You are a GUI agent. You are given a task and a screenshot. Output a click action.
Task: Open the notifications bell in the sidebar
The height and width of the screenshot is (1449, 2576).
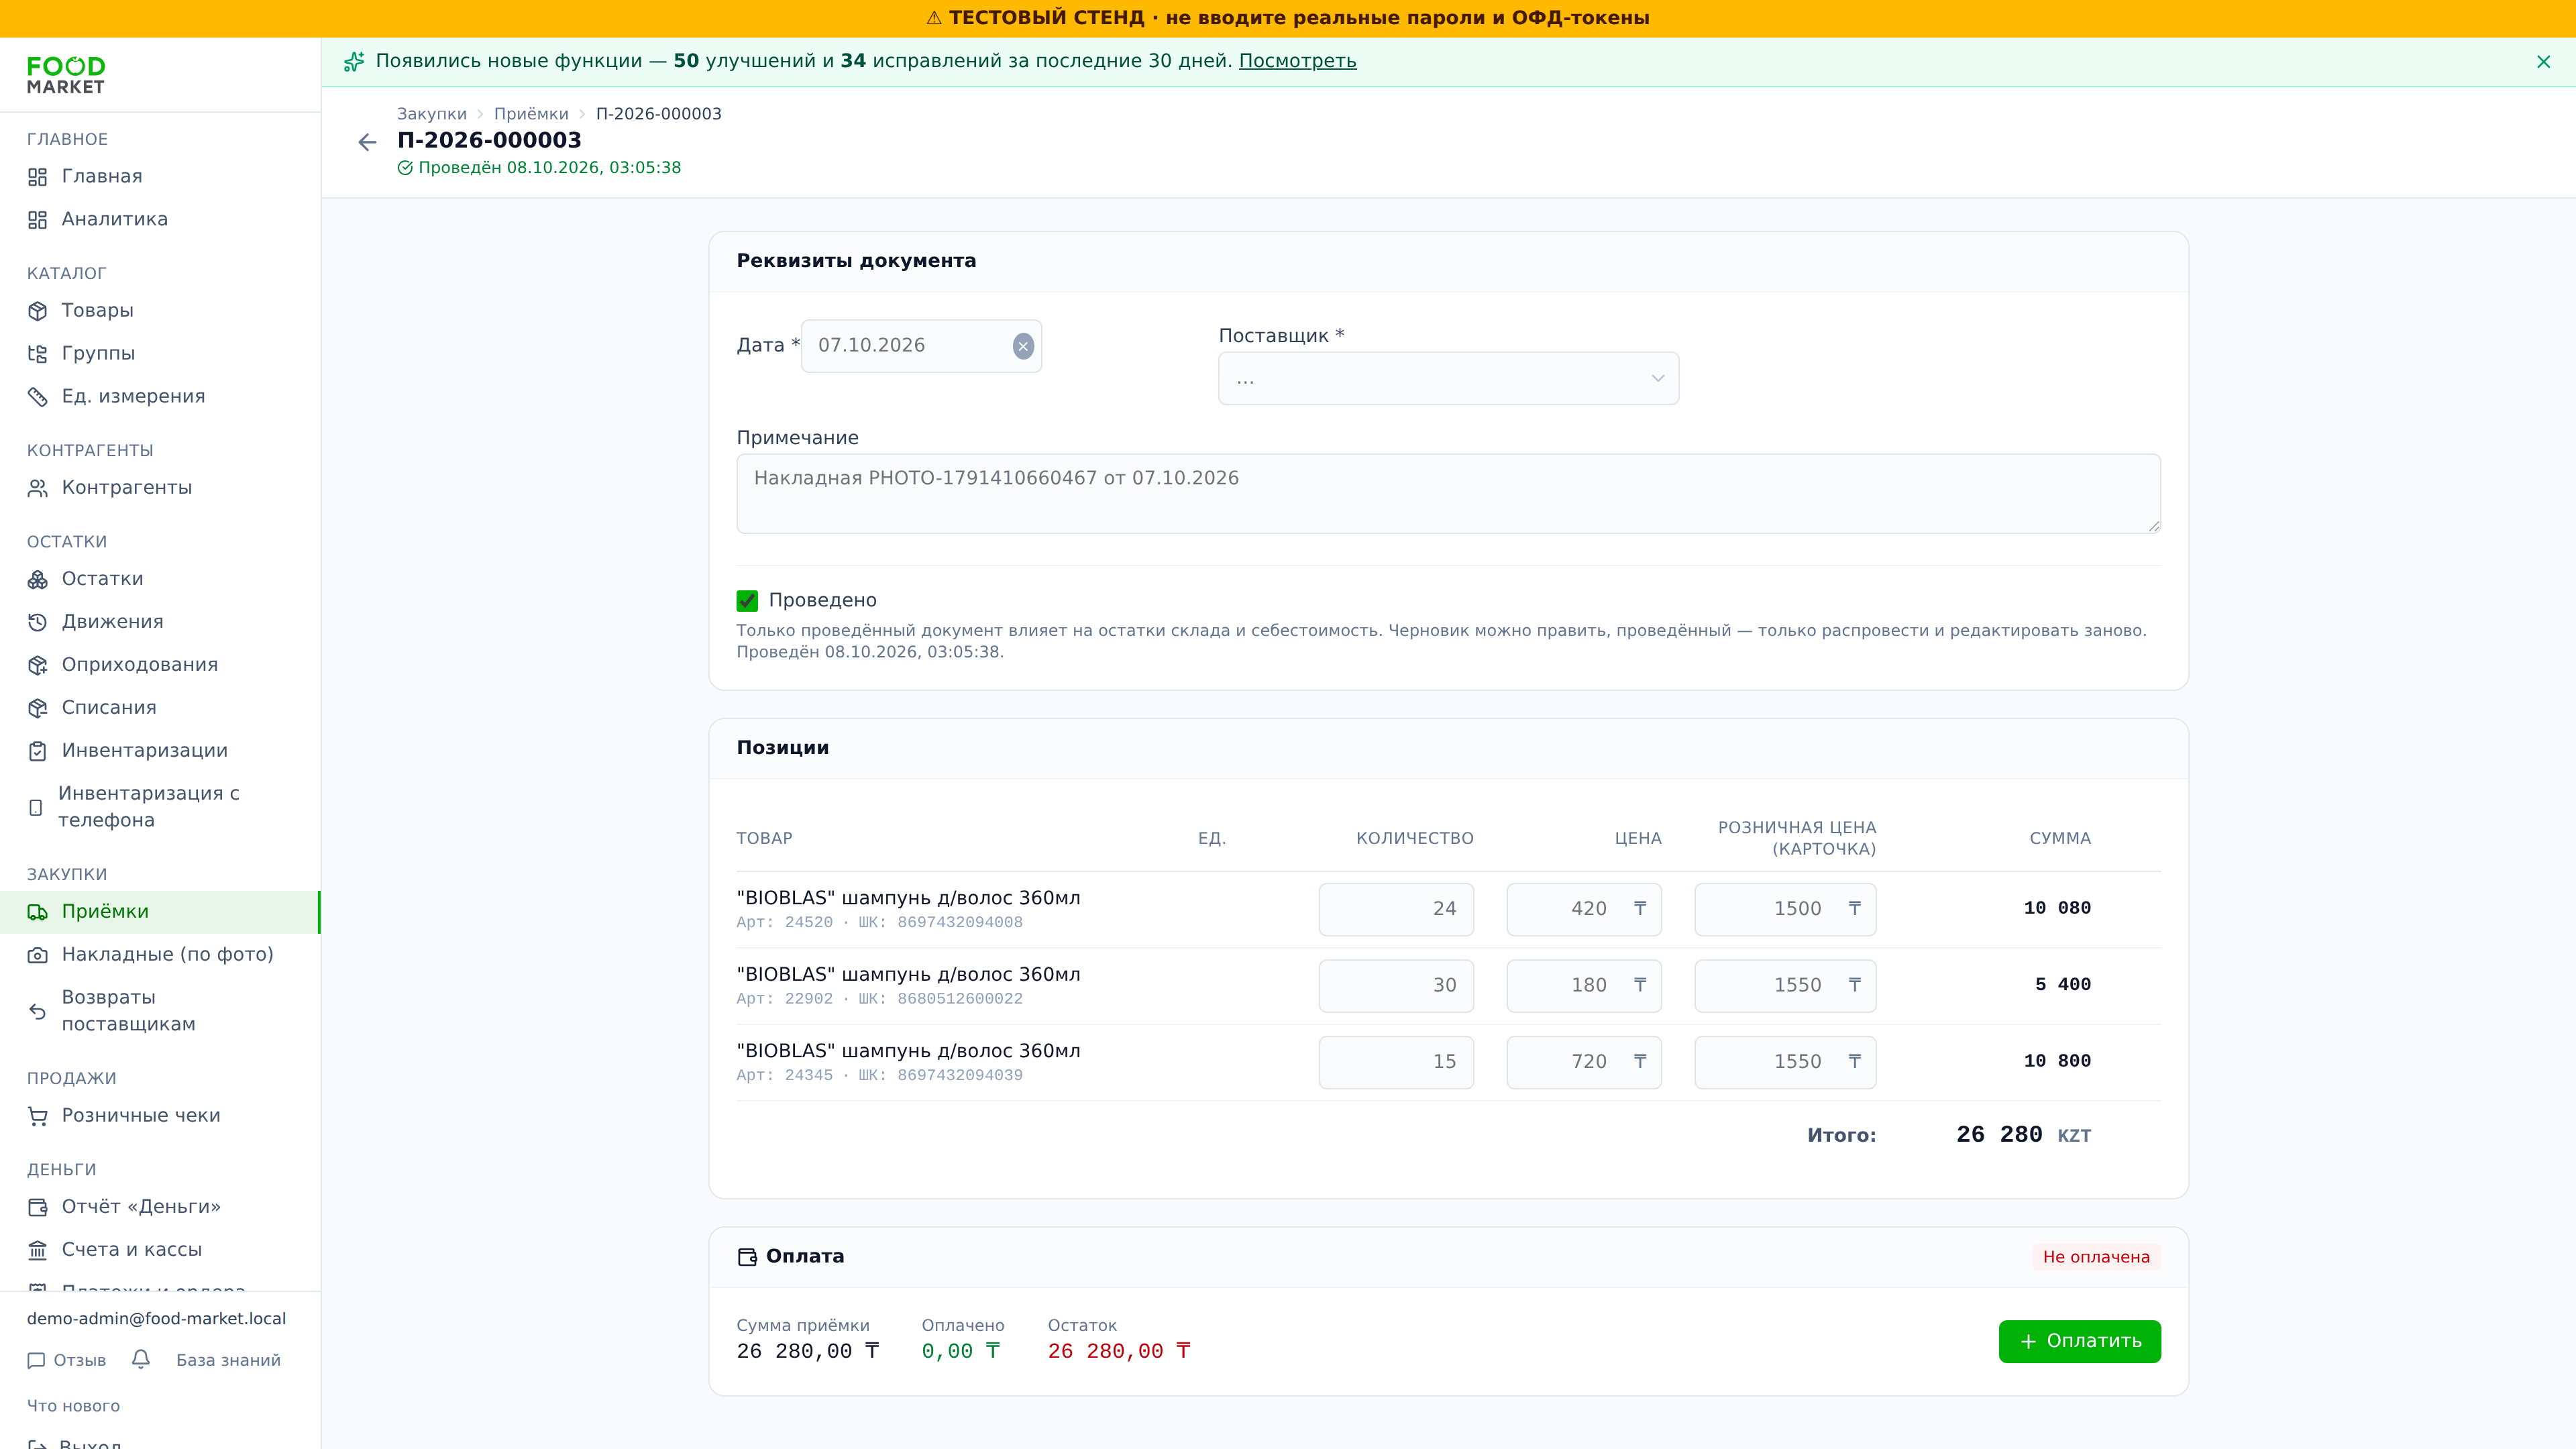141,1359
